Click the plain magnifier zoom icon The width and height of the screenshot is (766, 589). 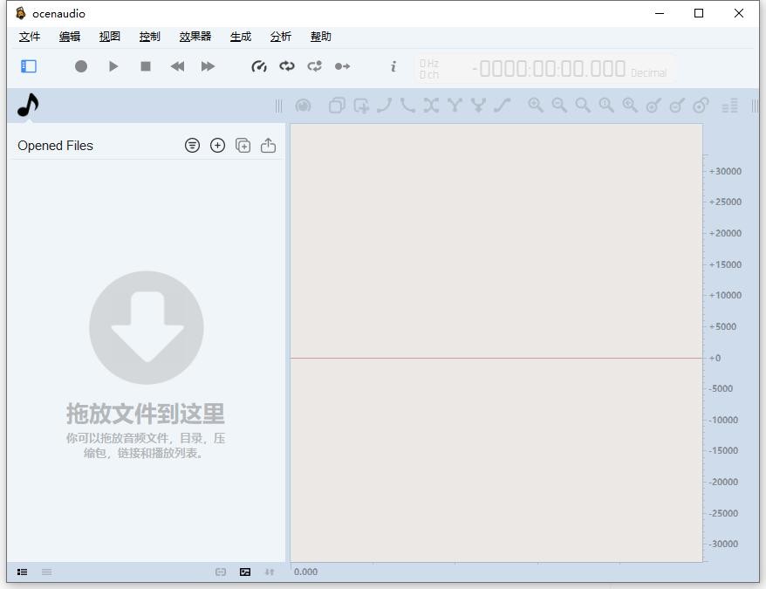pyautogui.click(x=583, y=105)
